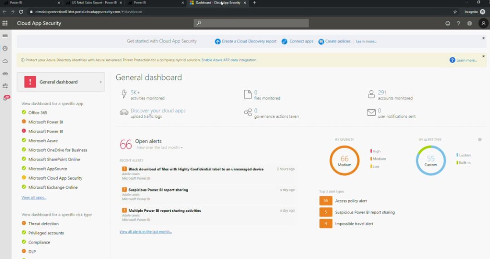Open the Discover cloud sidebar icon
The image size is (490, 259).
coord(5,61)
